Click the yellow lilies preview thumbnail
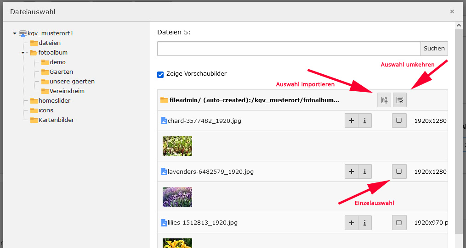The width and height of the screenshot is (466, 248). pyautogui.click(x=177, y=243)
